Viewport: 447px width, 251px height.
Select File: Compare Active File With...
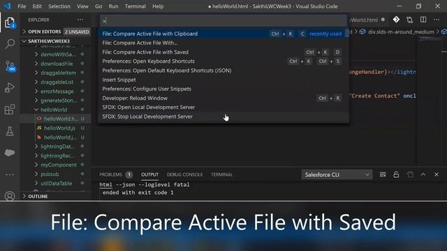coord(223,43)
